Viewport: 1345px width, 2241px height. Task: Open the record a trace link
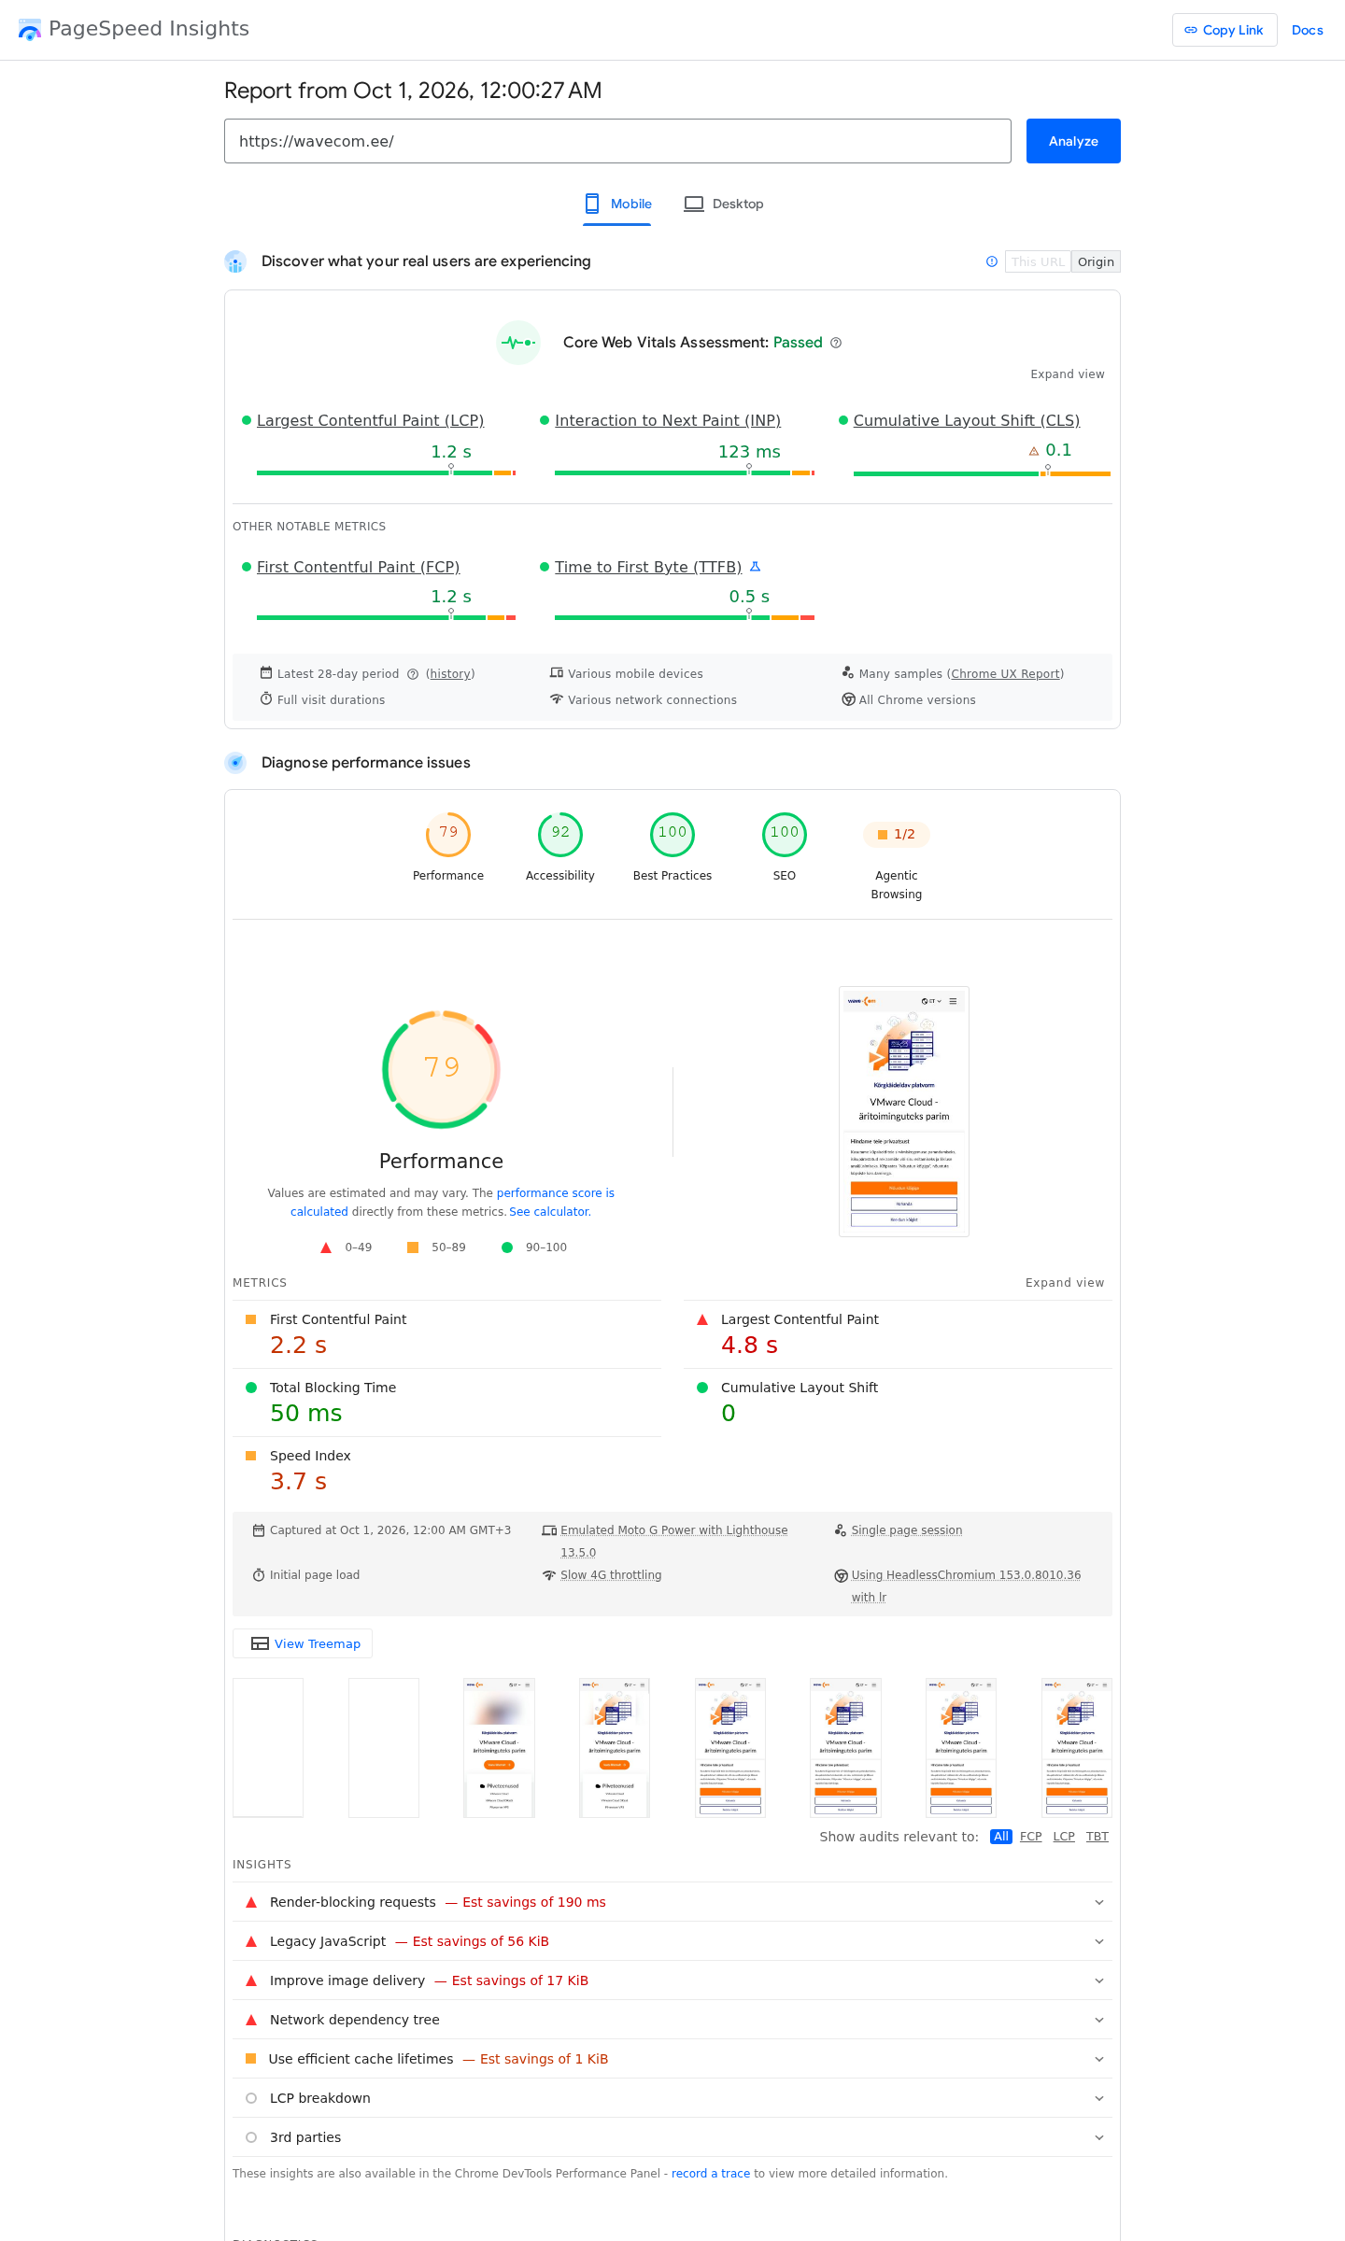711,2174
